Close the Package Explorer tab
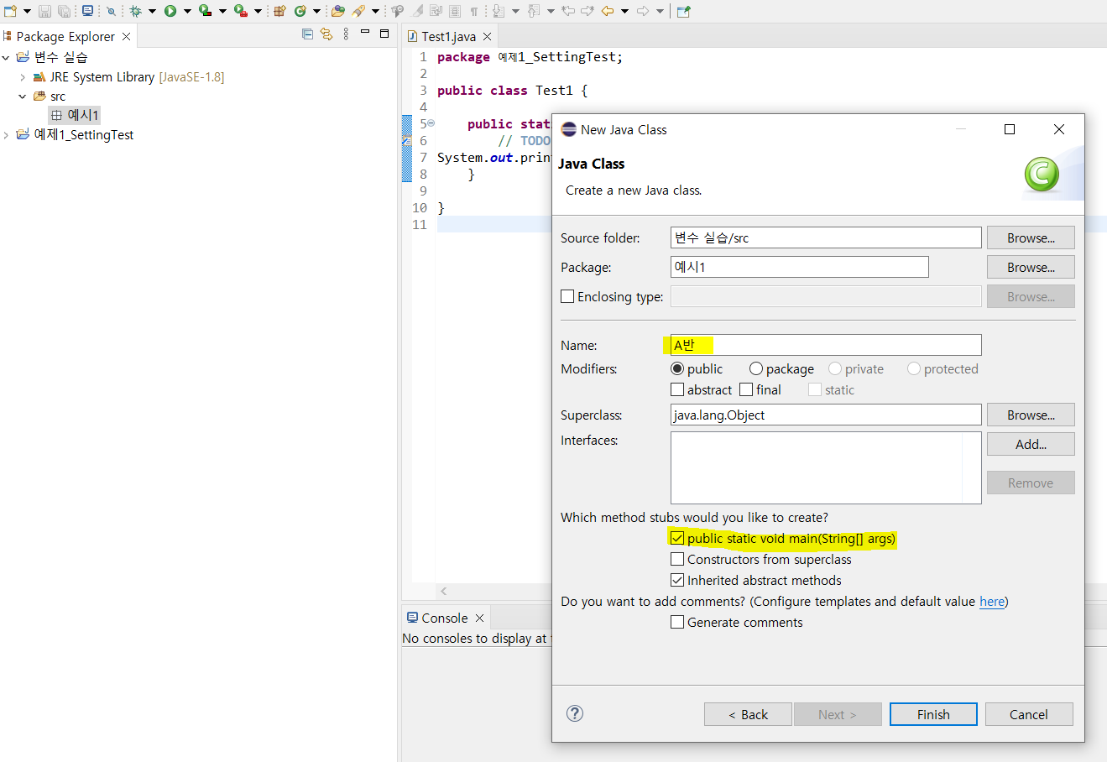The height and width of the screenshot is (762, 1107). click(127, 36)
